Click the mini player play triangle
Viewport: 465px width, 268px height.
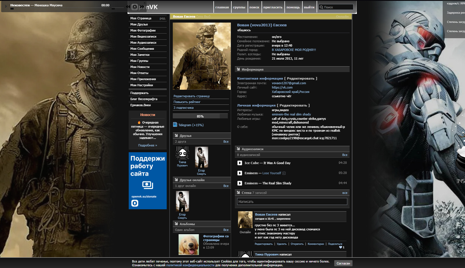(x=6, y=6)
